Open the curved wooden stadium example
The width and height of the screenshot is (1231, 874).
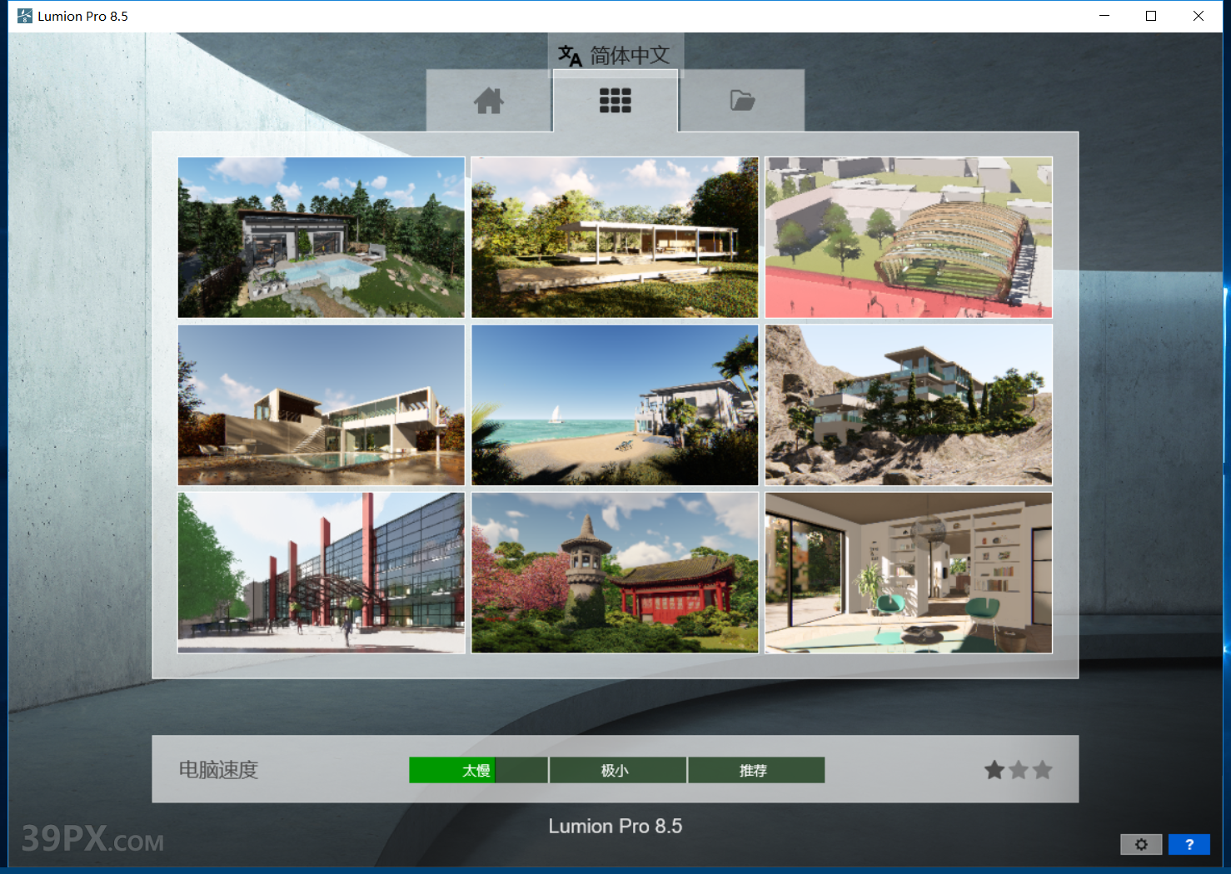tap(909, 237)
